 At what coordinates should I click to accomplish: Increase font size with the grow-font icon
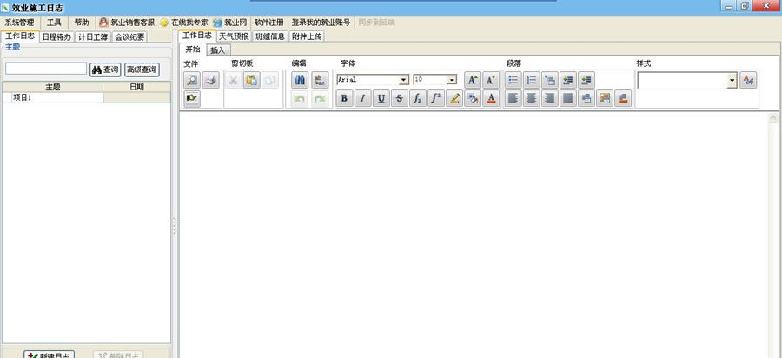[x=473, y=80]
